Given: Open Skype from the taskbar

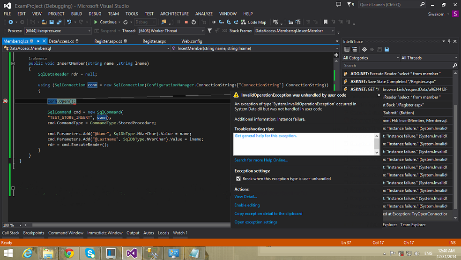Looking at the screenshot, I should [90, 253].
